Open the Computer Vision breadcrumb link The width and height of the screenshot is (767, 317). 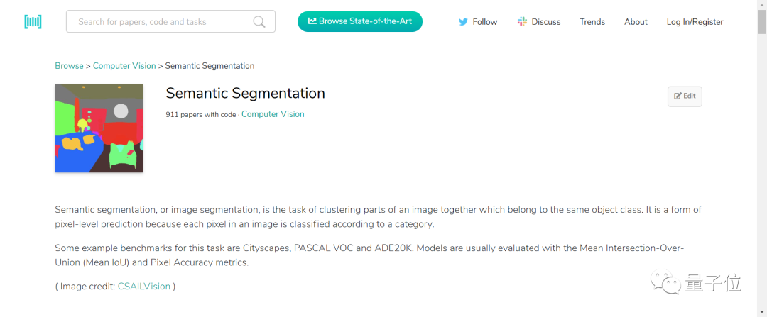pos(124,66)
